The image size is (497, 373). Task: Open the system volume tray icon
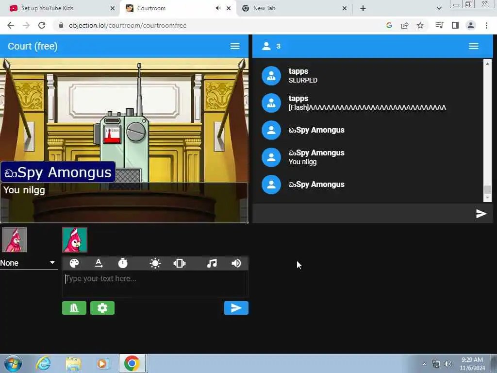coord(448,364)
